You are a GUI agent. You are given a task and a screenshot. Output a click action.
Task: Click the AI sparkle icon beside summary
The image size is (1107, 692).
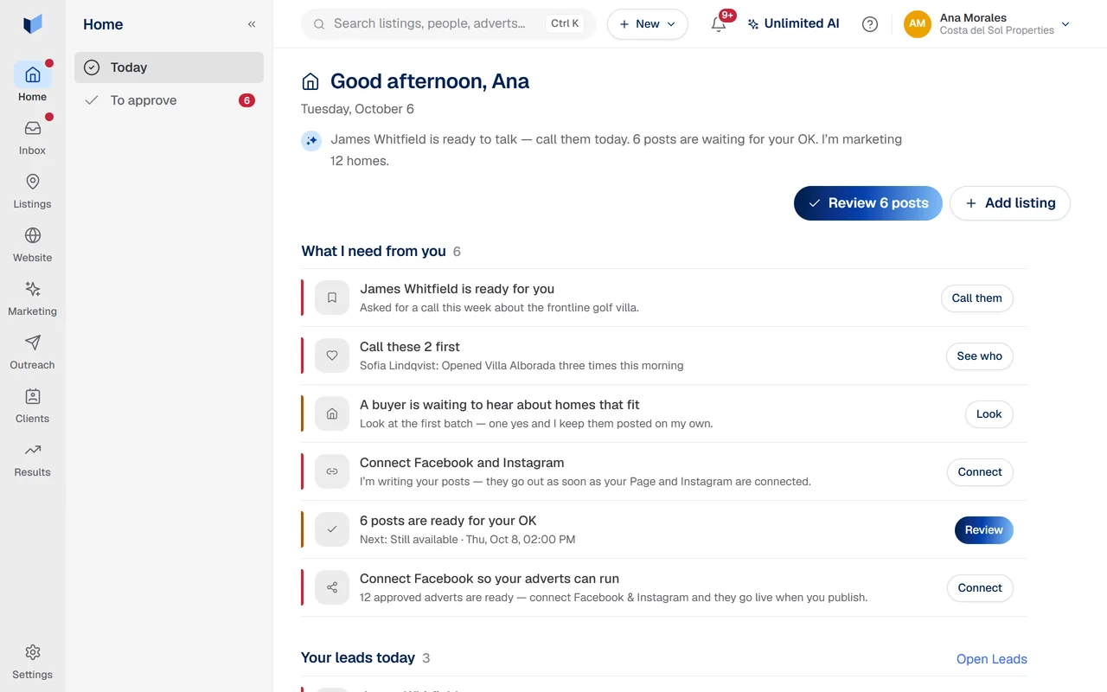[311, 140]
